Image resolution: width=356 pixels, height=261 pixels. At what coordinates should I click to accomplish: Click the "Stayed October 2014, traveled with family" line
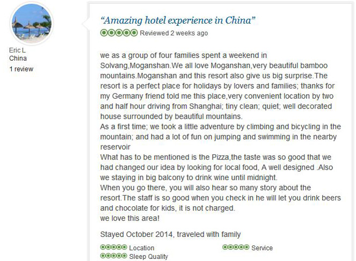click(x=170, y=235)
